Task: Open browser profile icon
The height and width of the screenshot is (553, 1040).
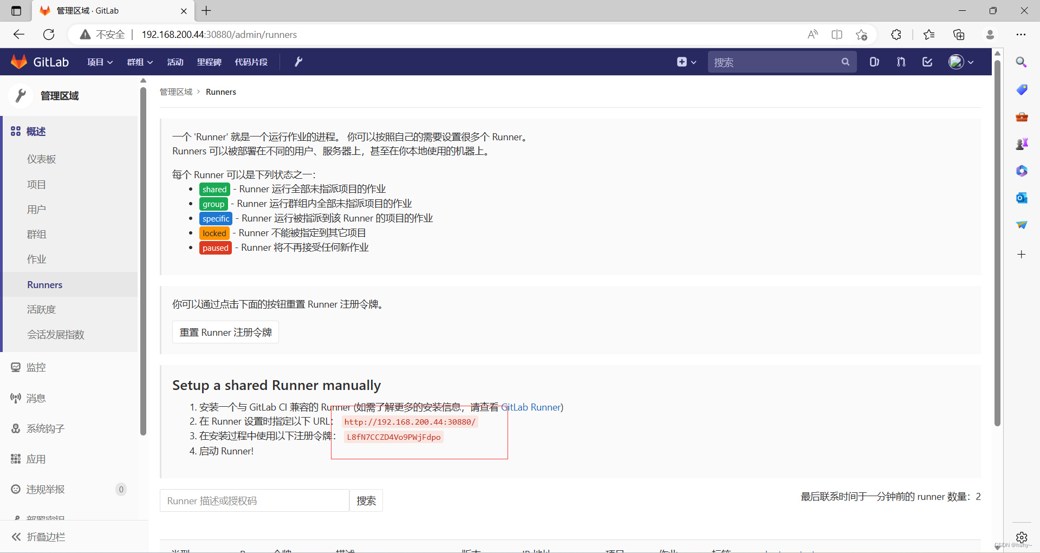Action: point(990,35)
